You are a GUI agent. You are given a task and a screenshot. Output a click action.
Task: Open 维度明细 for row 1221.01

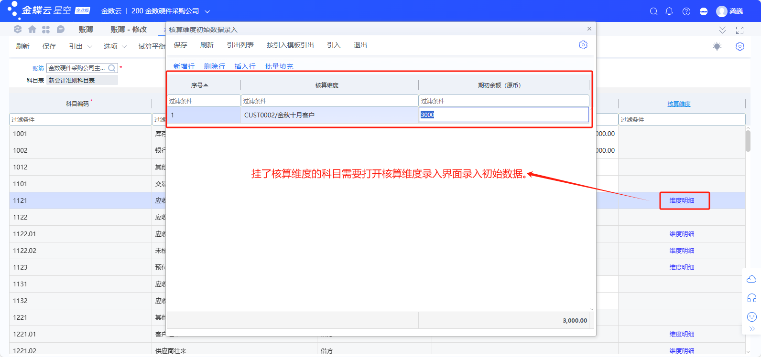click(682, 334)
